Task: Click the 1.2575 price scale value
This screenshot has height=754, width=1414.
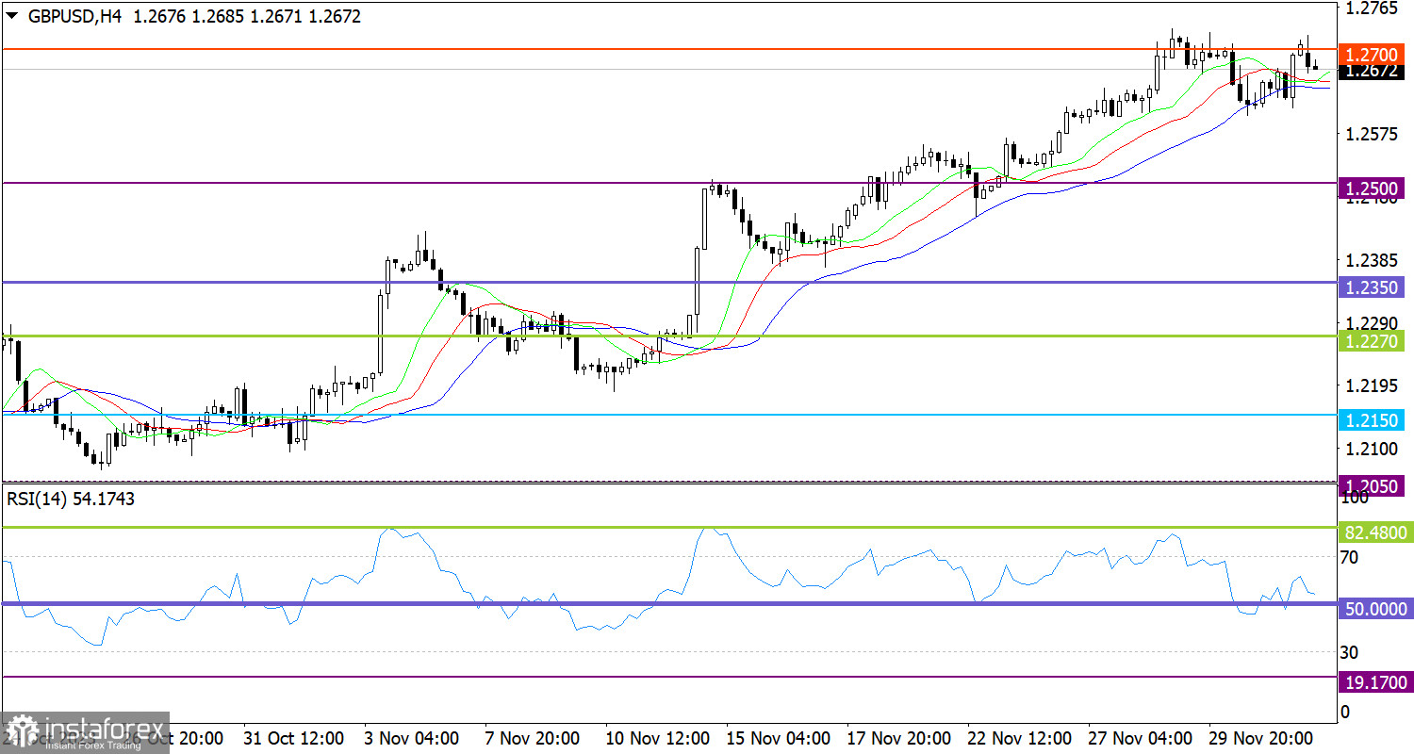Action: pos(1372,134)
